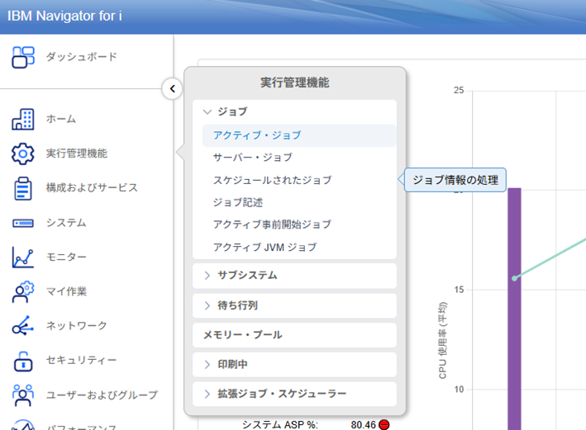Screen dimensions: 586x430
Task: Click the chart axis value 10
Action: pyautogui.click(x=459, y=390)
